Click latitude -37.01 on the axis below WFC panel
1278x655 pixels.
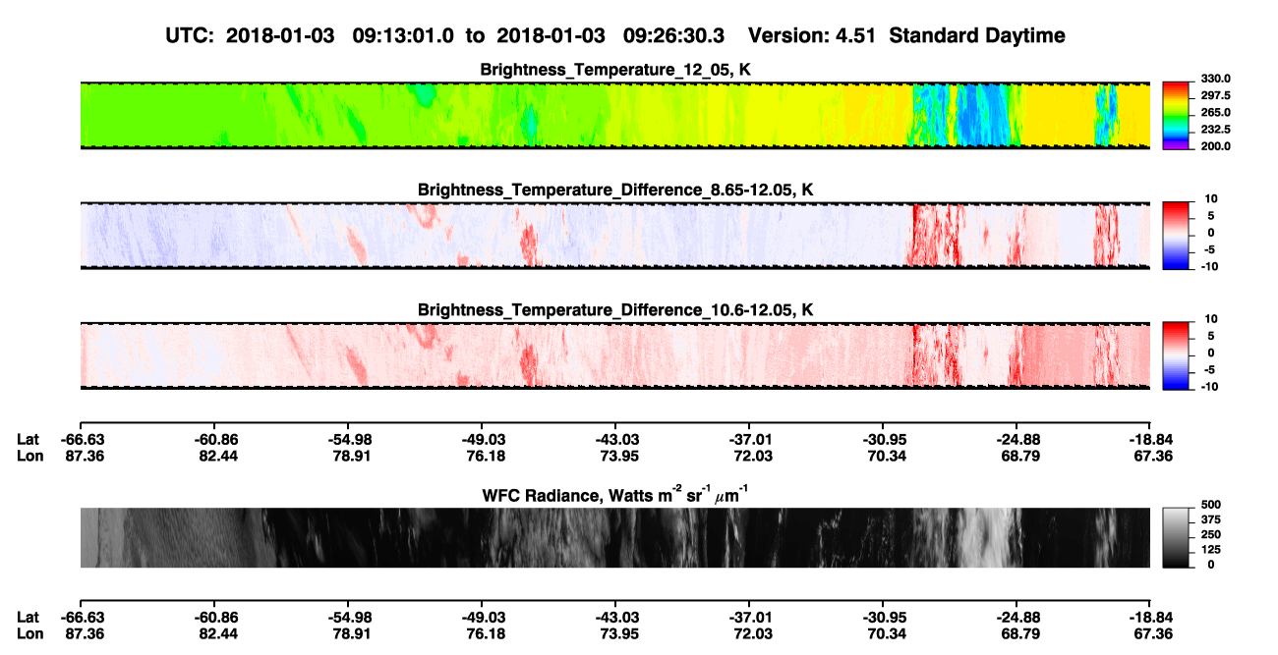[749, 617]
